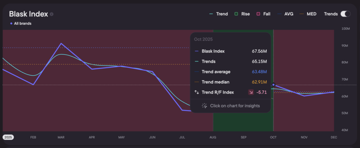The height and width of the screenshot is (148, 360).
Task: Click the info icon beside Blask Index title
Action: [x=52, y=14]
